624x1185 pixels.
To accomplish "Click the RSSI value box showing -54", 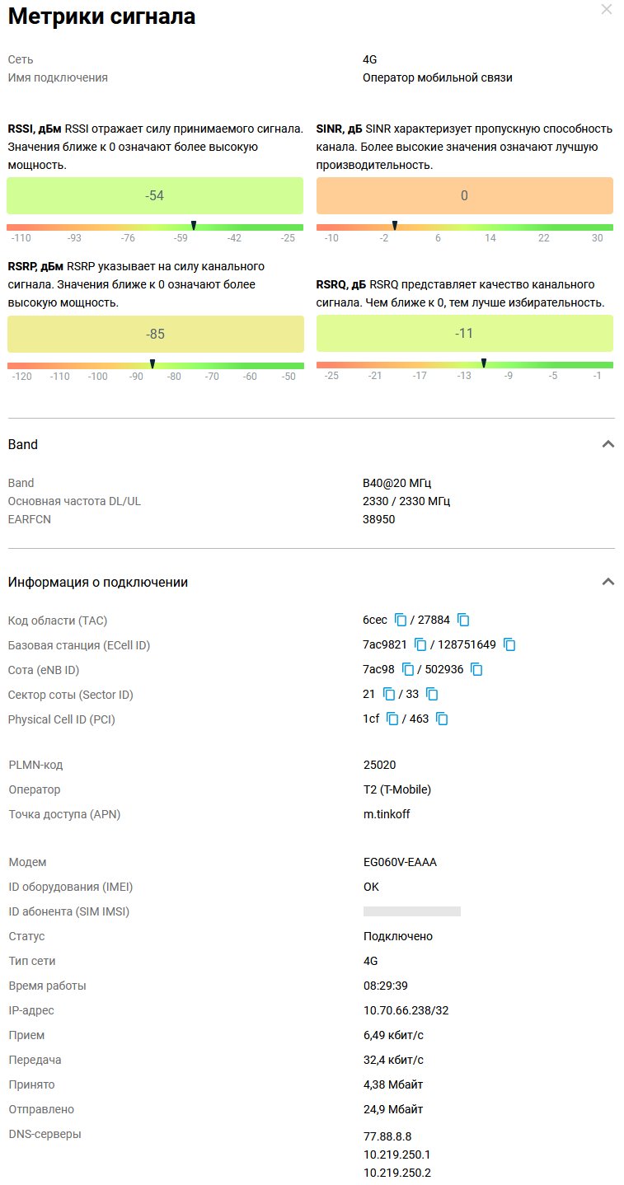I will pos(155,196).
